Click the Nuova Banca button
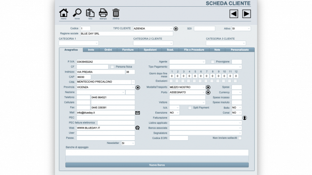 pos(157,165)
